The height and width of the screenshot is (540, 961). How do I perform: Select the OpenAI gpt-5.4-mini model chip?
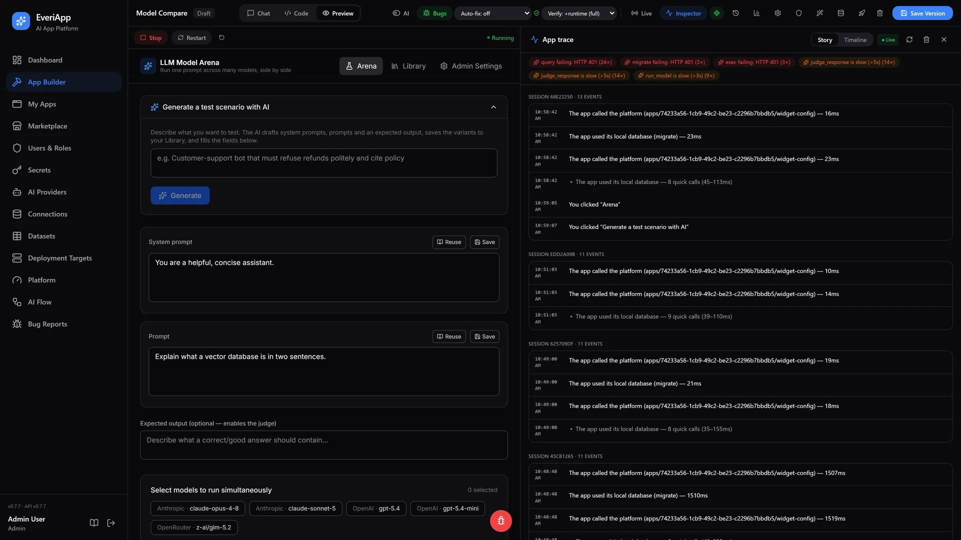pos(447,508)
